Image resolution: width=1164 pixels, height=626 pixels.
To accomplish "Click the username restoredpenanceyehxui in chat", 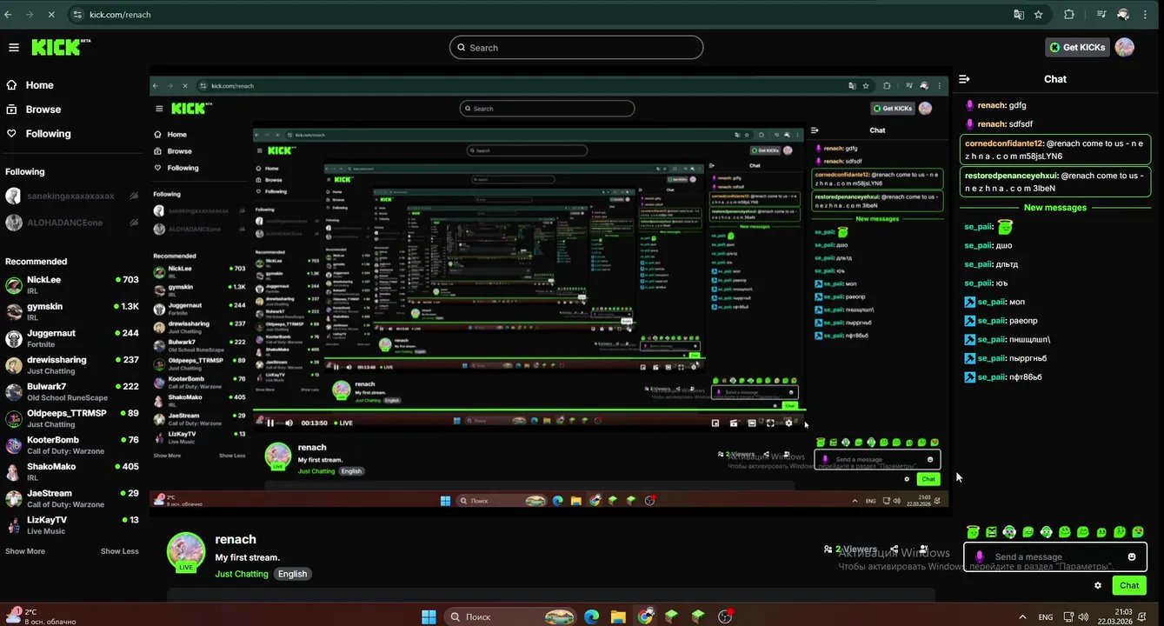I will pyautogui.click(x=1012, y=176).
